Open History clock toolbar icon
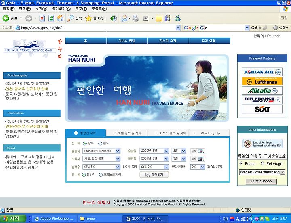The width and height of the screenshot is (291, 223). click(114, 18)
